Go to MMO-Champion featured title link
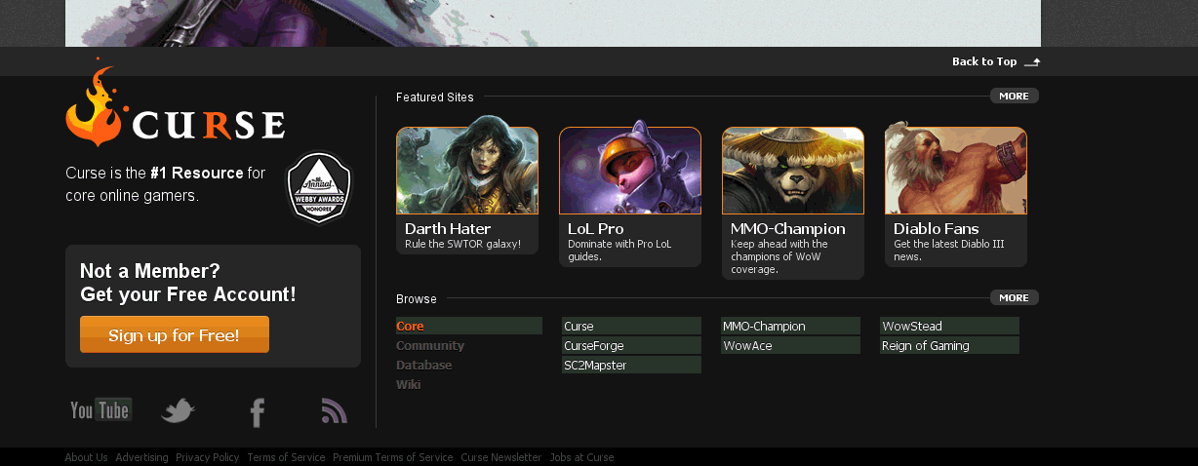Screen dimensions: 1198x466 pos(788,228)
